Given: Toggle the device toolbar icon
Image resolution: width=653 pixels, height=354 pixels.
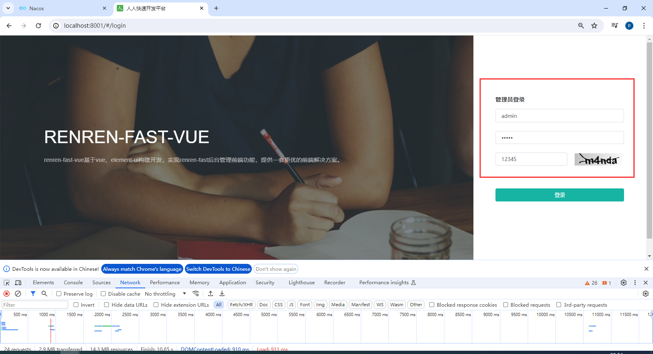Looking at the screenshot, I should pos(18,283).
